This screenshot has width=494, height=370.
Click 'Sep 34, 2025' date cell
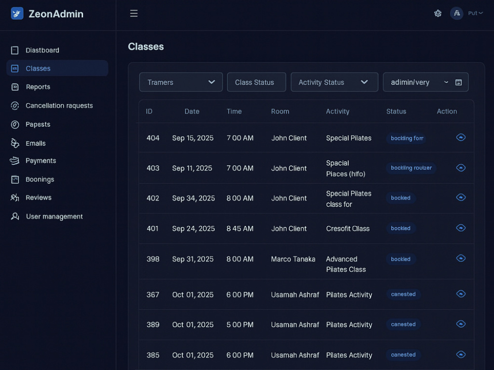(194, 198)
